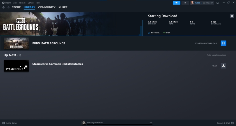Click the Steam logo icon
Viewport: 236px width, 126px height.
(x=3, y=3)
